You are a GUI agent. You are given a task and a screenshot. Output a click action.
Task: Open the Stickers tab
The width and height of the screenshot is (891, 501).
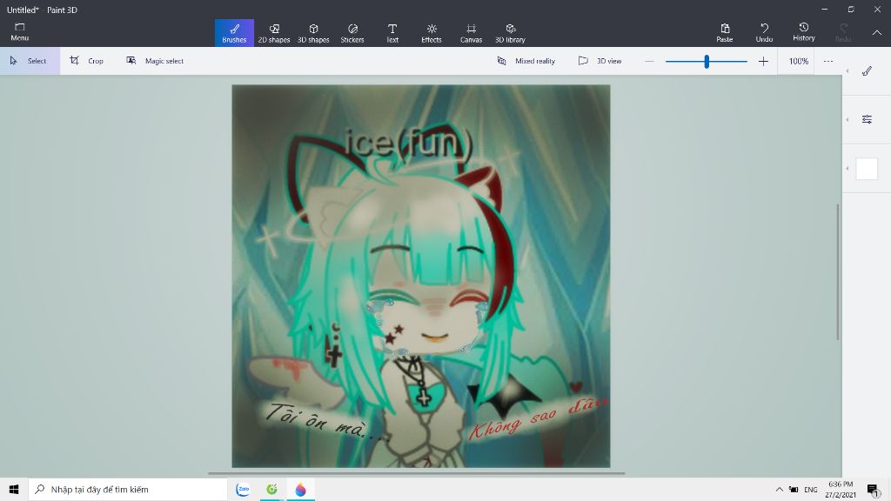(352, 33)
